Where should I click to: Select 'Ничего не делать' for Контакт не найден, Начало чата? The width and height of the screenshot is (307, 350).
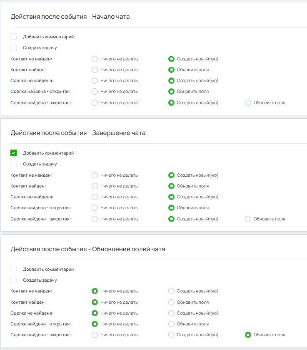click(95, 59)
